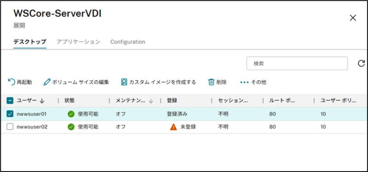Viewport: 368px width, 172px height.
Task: Click 不明 session value for nwwsuser02
Action: tap(223, 127)
